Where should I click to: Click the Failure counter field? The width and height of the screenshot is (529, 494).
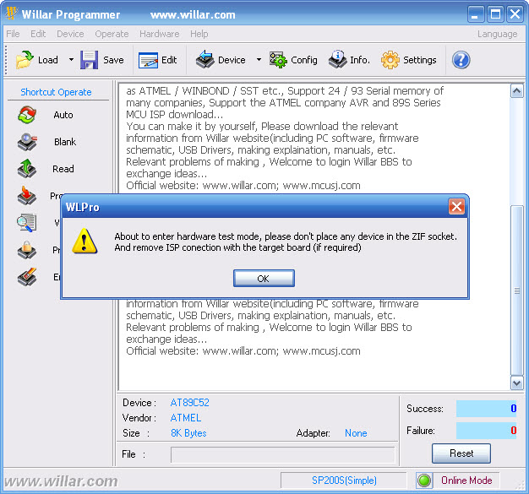[486, 431]
